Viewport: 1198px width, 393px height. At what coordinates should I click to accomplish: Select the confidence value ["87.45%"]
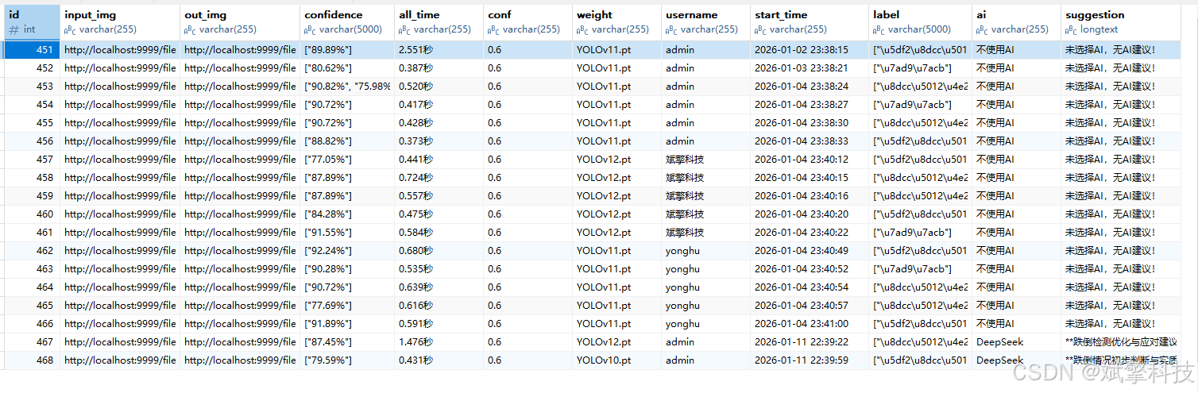(x=328, y=341)
